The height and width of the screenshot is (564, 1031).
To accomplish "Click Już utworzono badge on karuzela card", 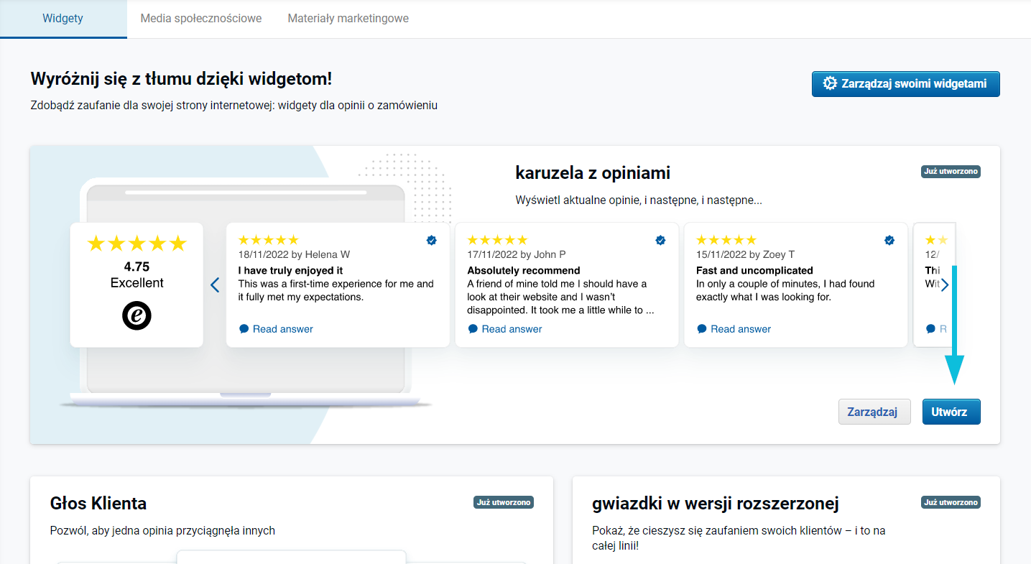I will point(951,172).
